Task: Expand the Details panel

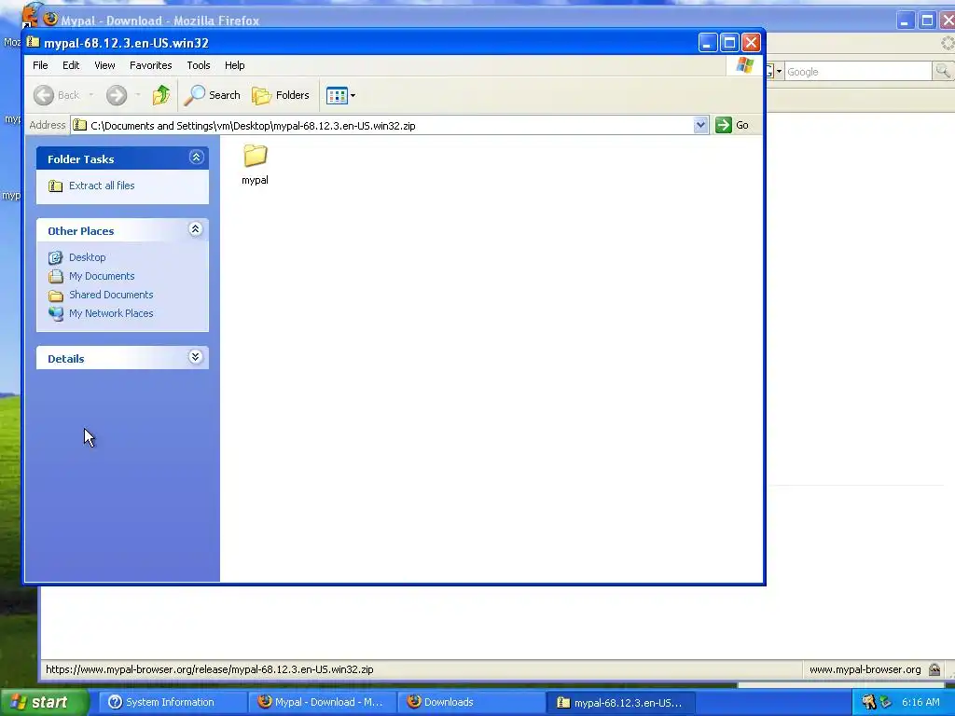Action: pos(196,357)
